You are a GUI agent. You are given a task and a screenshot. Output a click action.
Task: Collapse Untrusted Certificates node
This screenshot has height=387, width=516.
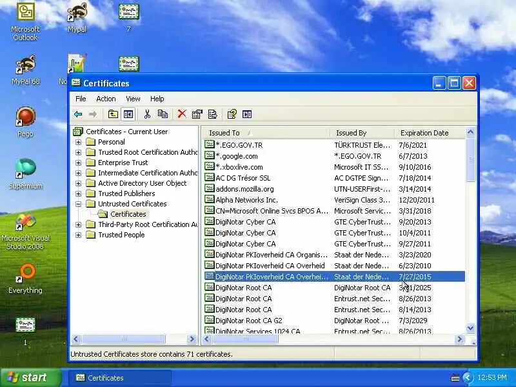click(78, 204)
